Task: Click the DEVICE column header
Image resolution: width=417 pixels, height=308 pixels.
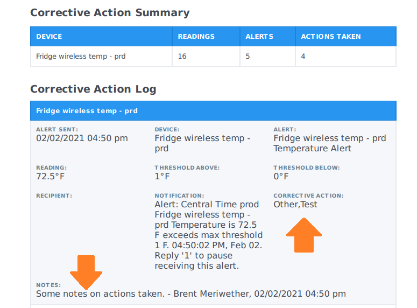Action: pos(49,37)
